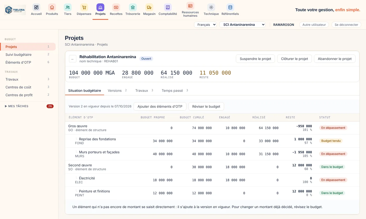Click Suspendre le projet button
Image resolution: width=366 pixels, height=219 pixels.
coord(255,59)
